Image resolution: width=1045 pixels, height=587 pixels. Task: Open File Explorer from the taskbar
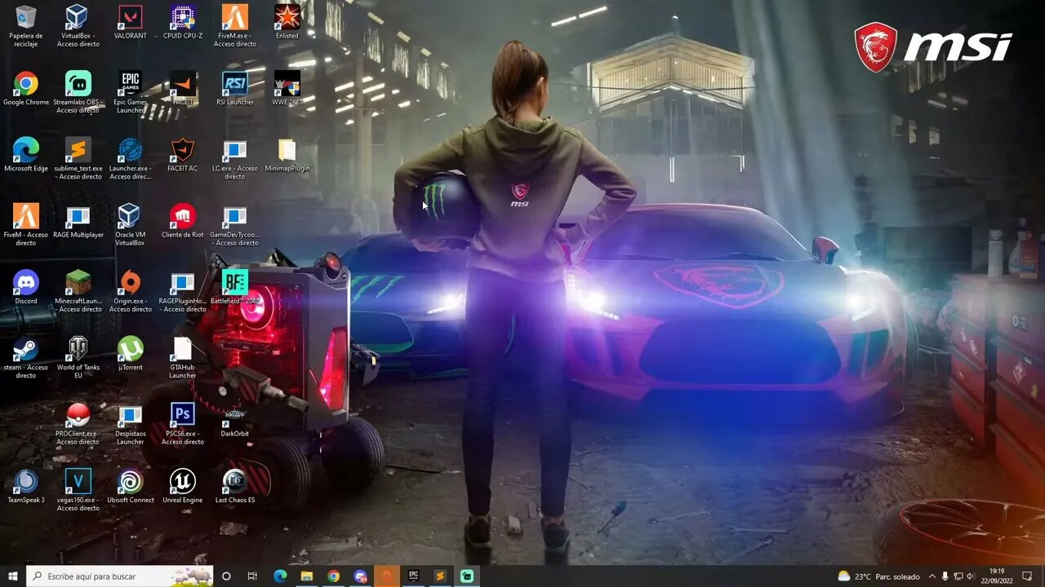tap(307, 576)
